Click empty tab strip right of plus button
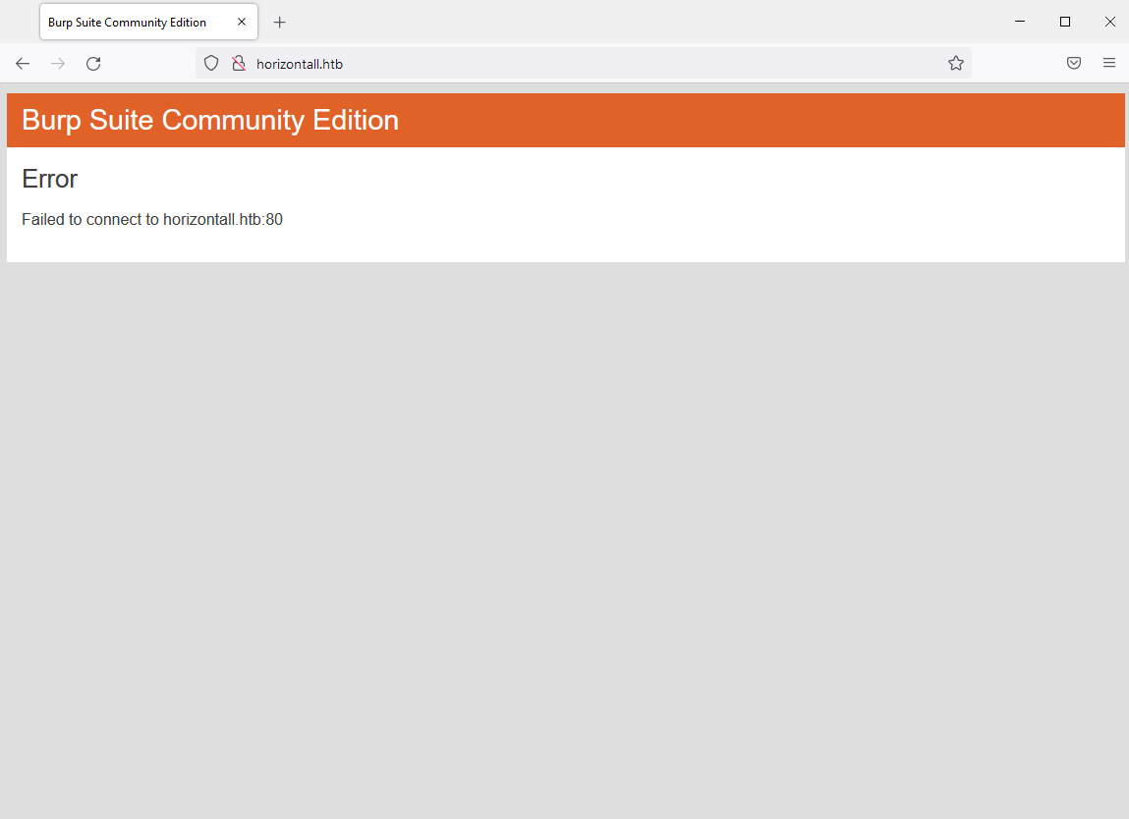The width and height of the screenshot is (1129, 819). (639, 22)
